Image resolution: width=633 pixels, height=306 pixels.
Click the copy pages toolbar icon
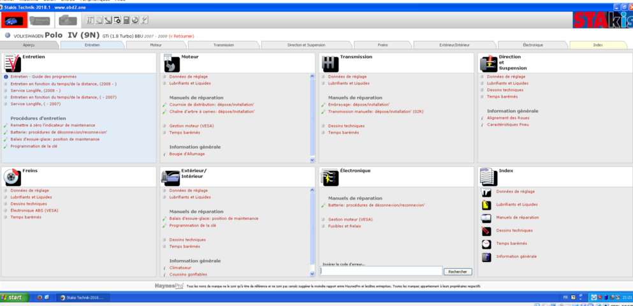point(99,20)
